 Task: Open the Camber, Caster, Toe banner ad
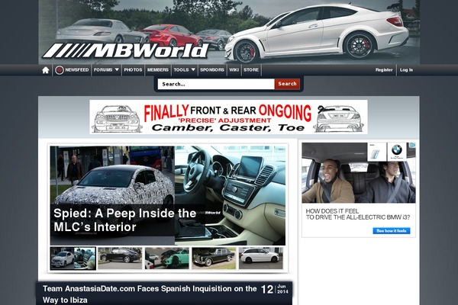(x=228, y=117)
